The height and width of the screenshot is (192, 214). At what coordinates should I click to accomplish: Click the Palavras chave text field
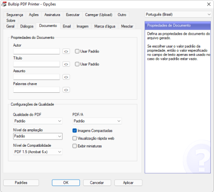[x=36, y=90]
